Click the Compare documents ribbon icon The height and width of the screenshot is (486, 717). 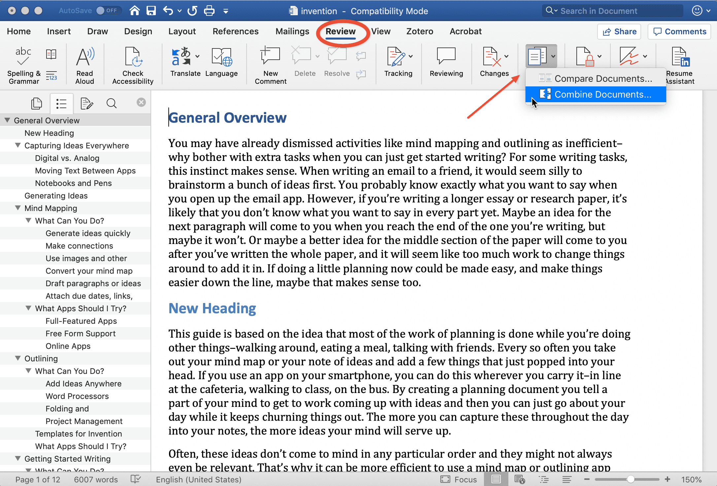(x=537, y=56)
